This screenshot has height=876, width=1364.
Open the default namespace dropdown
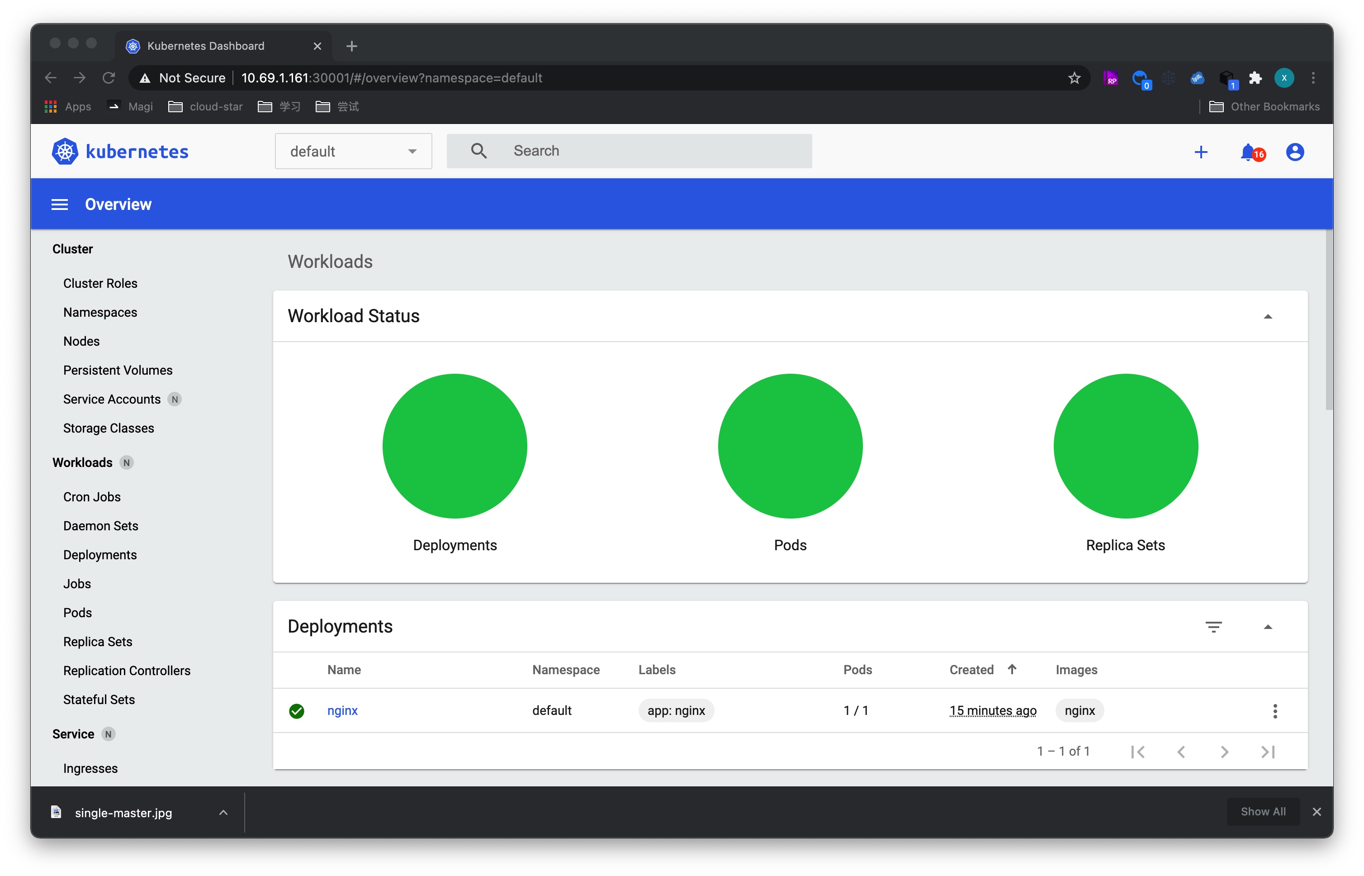coord(353,151)
